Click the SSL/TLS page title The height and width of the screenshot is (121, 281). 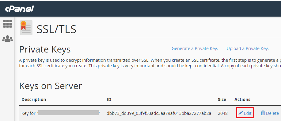56,29
